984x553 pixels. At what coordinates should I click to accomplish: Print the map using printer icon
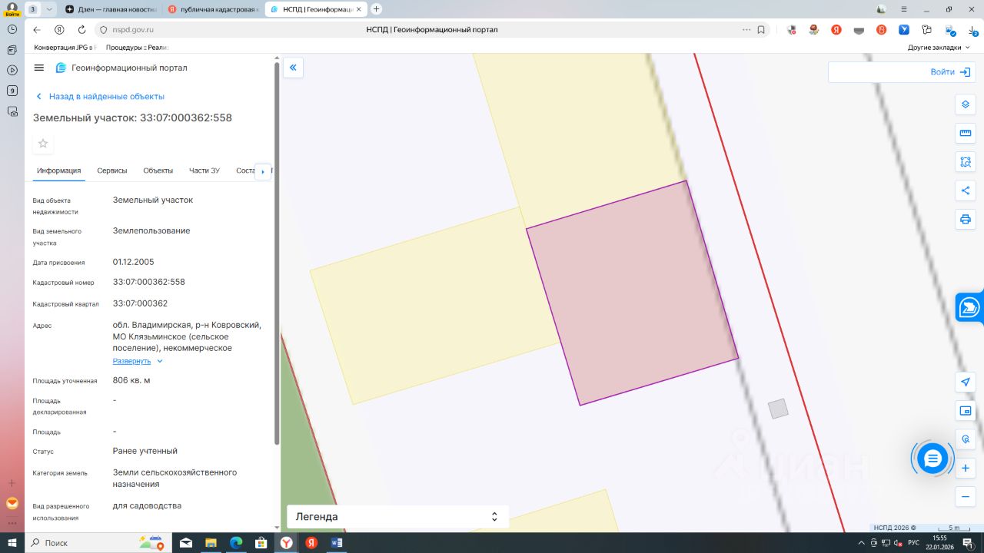[966, 220]
